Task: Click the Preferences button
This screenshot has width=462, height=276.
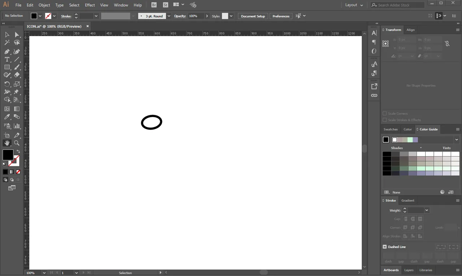Action: point(281,16)
